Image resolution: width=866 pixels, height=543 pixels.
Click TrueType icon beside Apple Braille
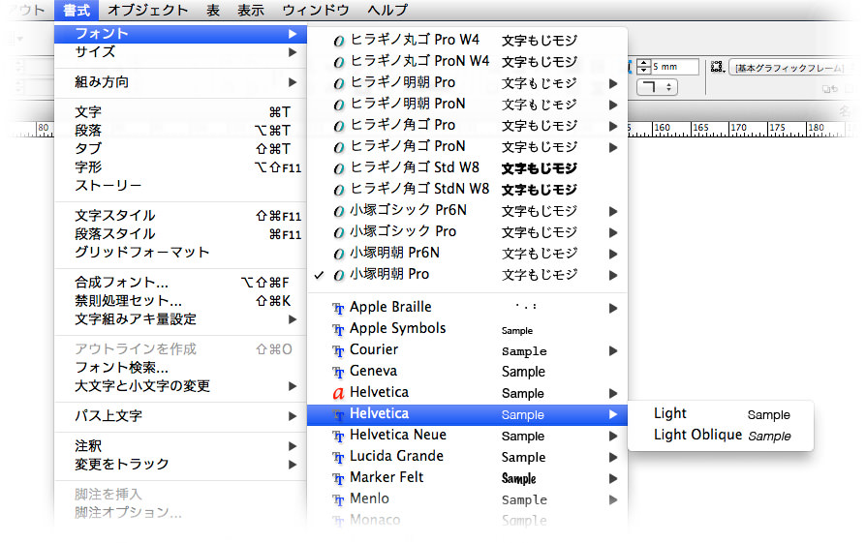[338, 309]
